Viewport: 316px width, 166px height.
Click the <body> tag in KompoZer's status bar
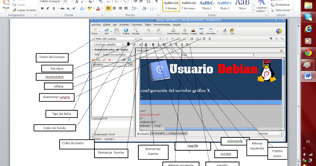click(109, 139)
